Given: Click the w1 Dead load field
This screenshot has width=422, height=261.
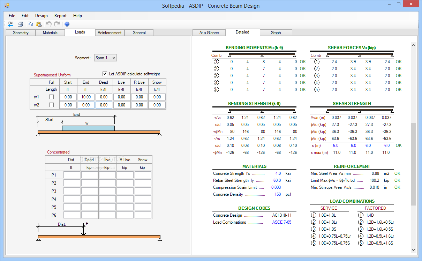Looking at the screenshot, I should coord(104,97).
